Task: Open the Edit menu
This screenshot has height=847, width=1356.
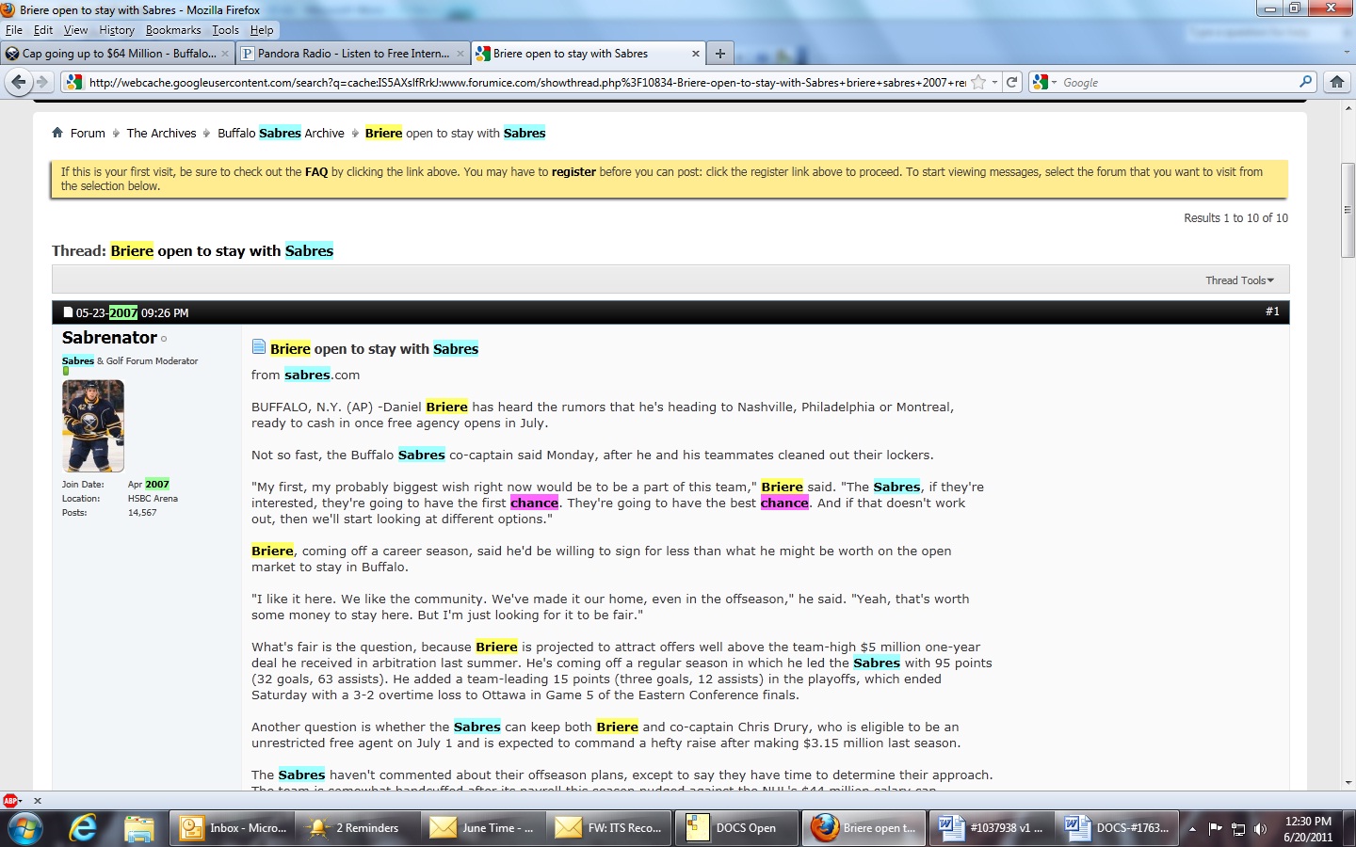Action: click(x=43, y=30)
